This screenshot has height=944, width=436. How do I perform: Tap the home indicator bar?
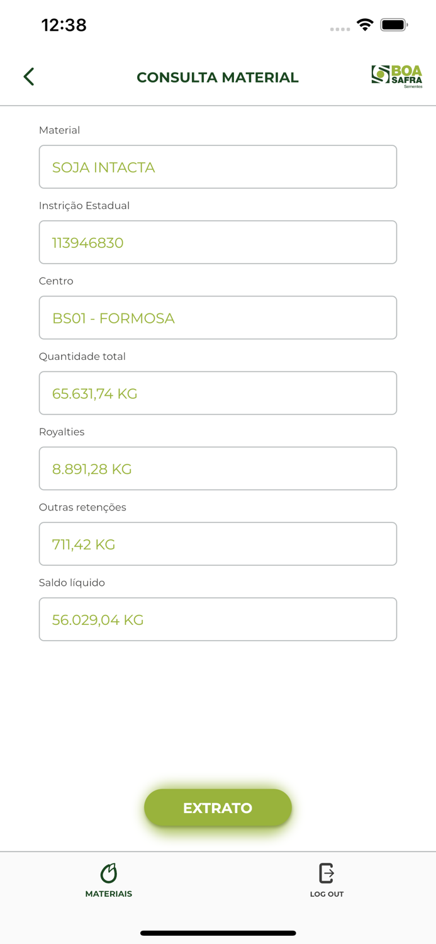pyautogui.click(x=218, y=933)
